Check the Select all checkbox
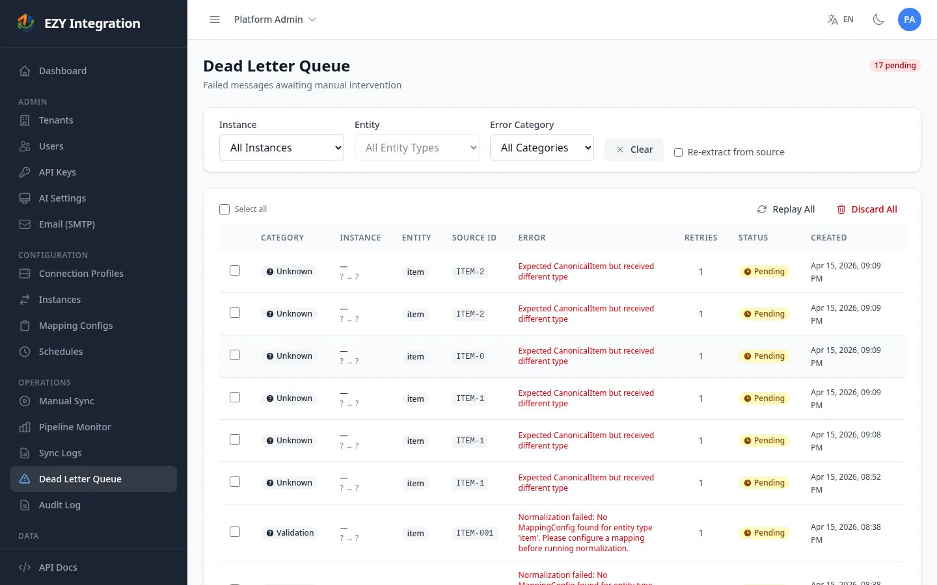The width and height of the screenshot is (937, 585). [x=224, y=209]
